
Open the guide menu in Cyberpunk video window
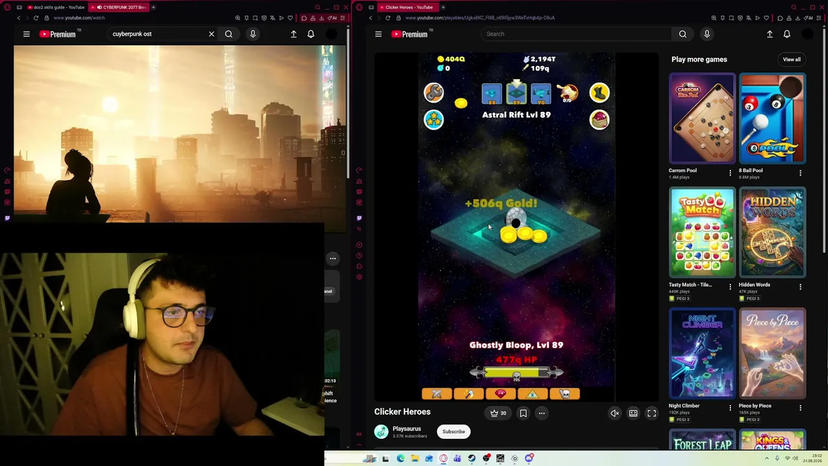click(x=27, y=34)
